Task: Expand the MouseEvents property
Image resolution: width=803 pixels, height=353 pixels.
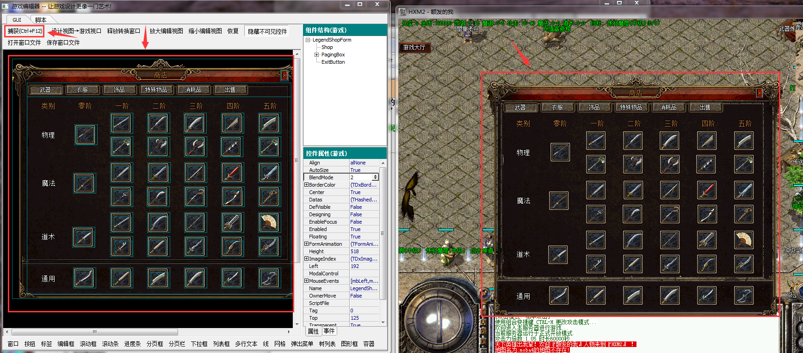Action: pos(306,281)
